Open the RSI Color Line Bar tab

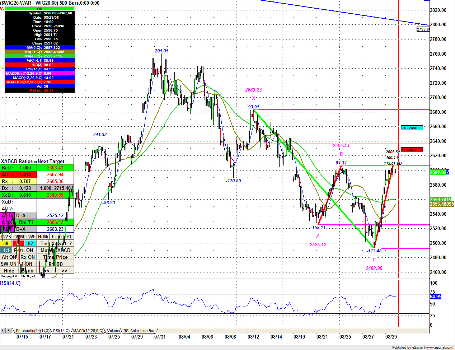coord(139,331)
